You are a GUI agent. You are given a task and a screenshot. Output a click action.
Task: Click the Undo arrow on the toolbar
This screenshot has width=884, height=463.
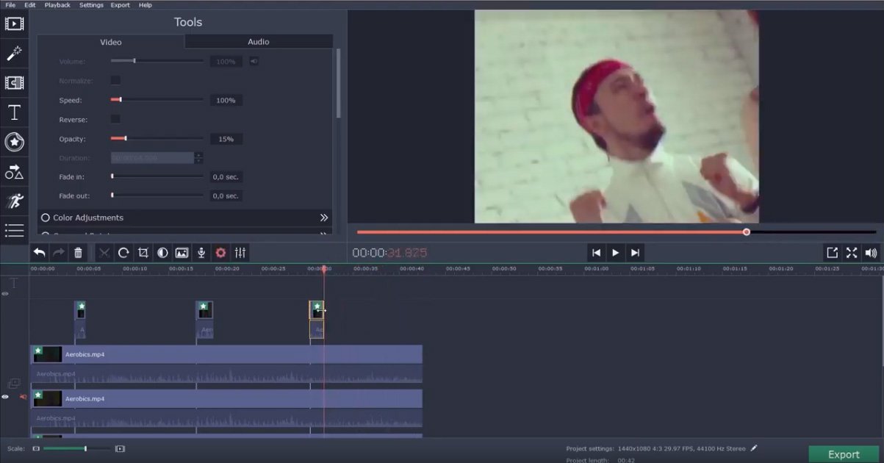click(39, 252)
